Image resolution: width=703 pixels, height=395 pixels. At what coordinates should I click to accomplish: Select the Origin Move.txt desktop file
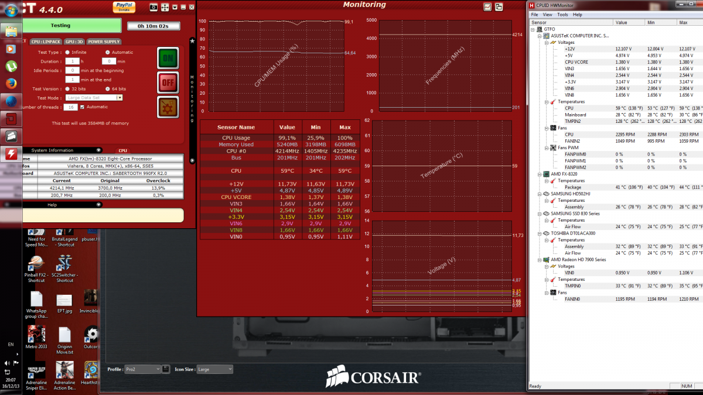[x=64, y=341]
